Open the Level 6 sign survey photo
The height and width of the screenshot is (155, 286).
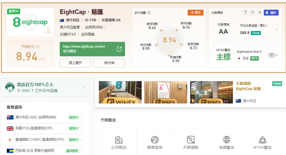point(166,92)
